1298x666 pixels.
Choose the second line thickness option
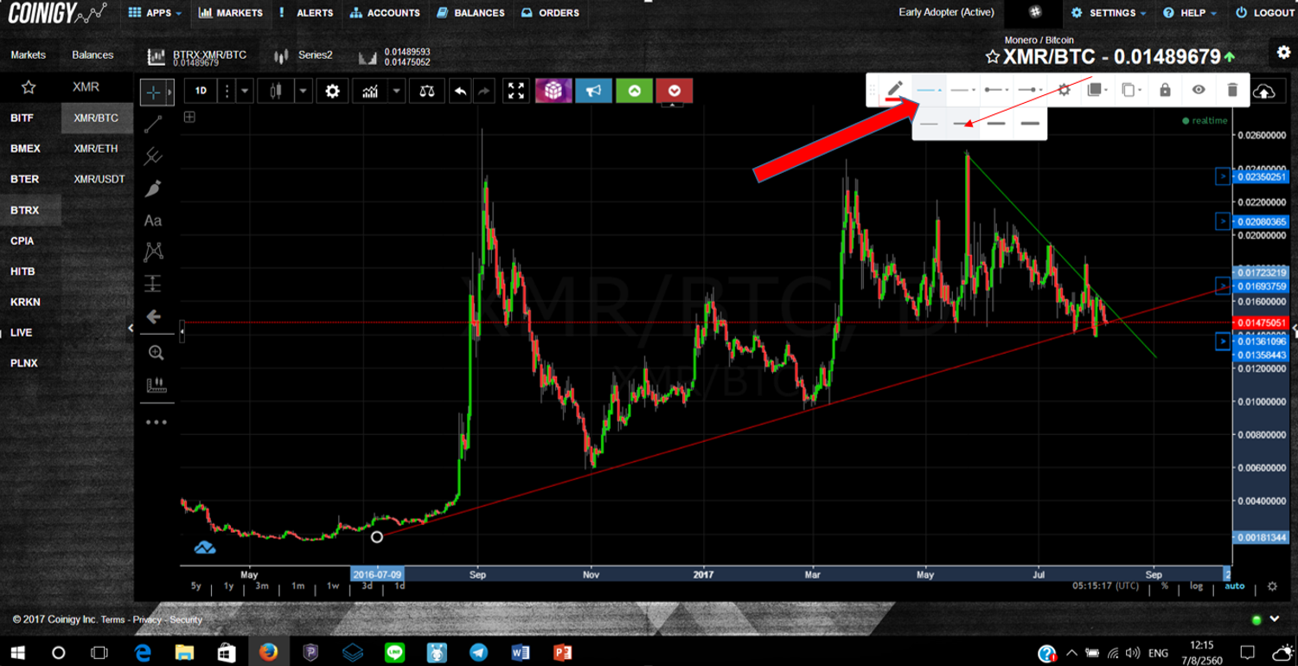pos(962,124)
